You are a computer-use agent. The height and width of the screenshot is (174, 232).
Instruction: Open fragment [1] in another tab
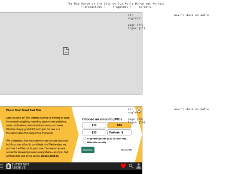(192, 15)
